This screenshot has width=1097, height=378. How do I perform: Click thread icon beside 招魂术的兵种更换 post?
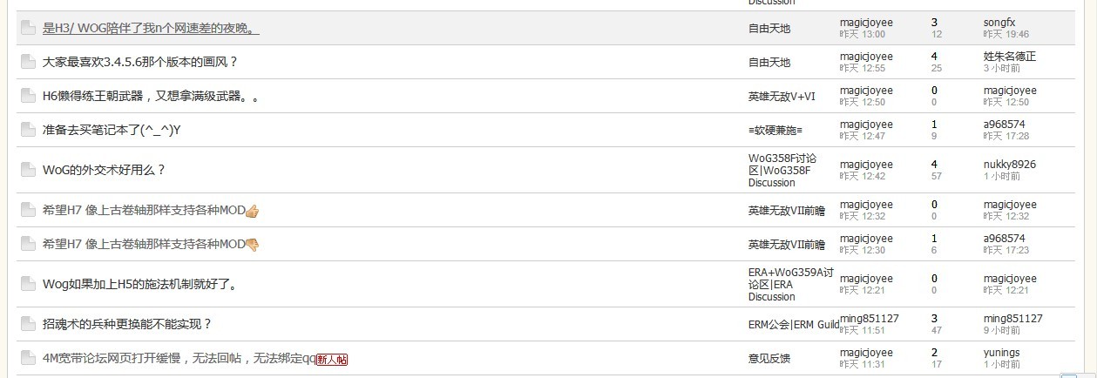(x=28, y=324)
